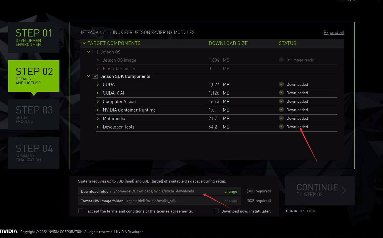Click the disk space requirement notice text
383x238 pixels.
[x=152, y=181]
